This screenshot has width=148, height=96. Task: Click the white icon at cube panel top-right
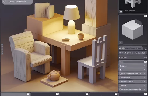point(146,16)
